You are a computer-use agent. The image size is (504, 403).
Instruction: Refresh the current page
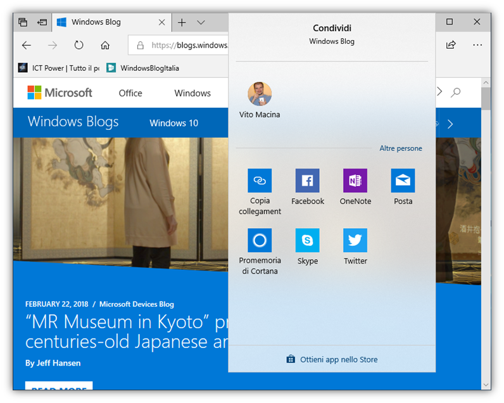click(x=79, y=45)
